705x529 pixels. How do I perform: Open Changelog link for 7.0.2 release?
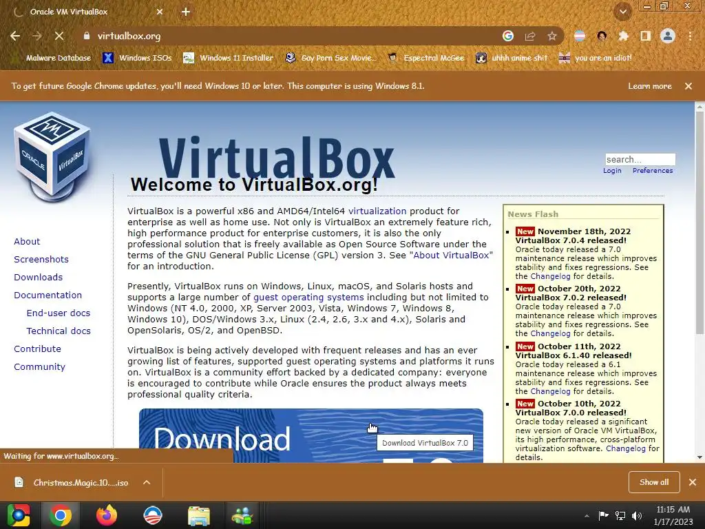pos(550,333)
